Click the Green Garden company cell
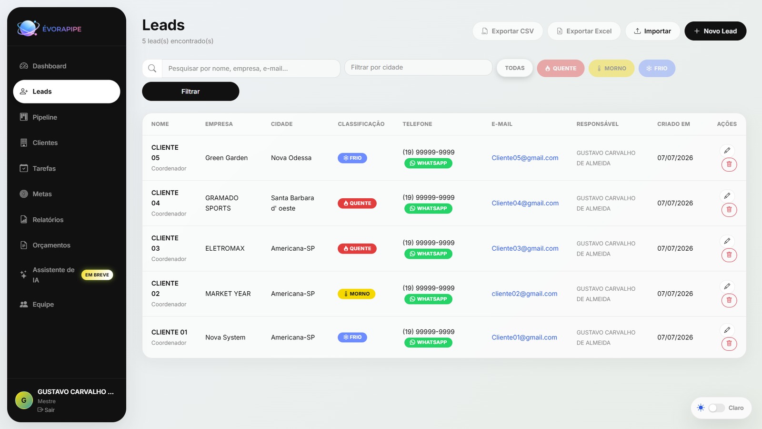Screen dimensions: 762x429 226,158
